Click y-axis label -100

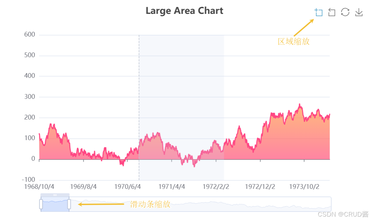(x=28, y=179)
